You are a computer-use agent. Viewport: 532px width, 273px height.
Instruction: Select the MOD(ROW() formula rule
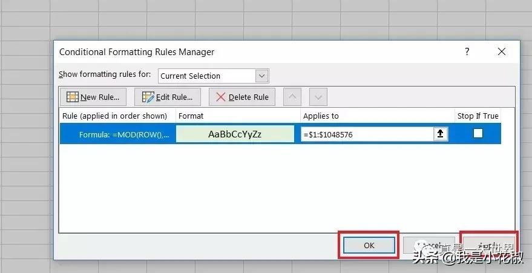tap(118, 134)
